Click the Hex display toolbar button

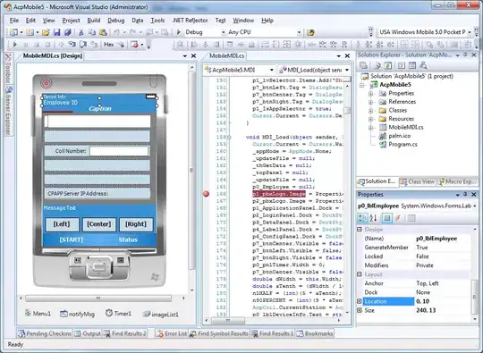click(109, 45)
